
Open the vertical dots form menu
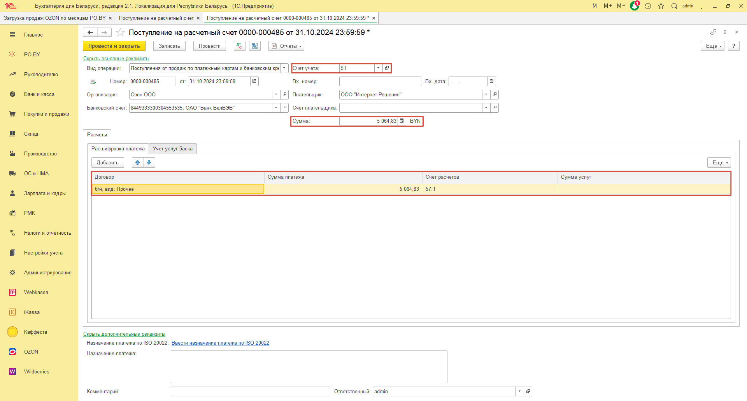pos(725,32)
